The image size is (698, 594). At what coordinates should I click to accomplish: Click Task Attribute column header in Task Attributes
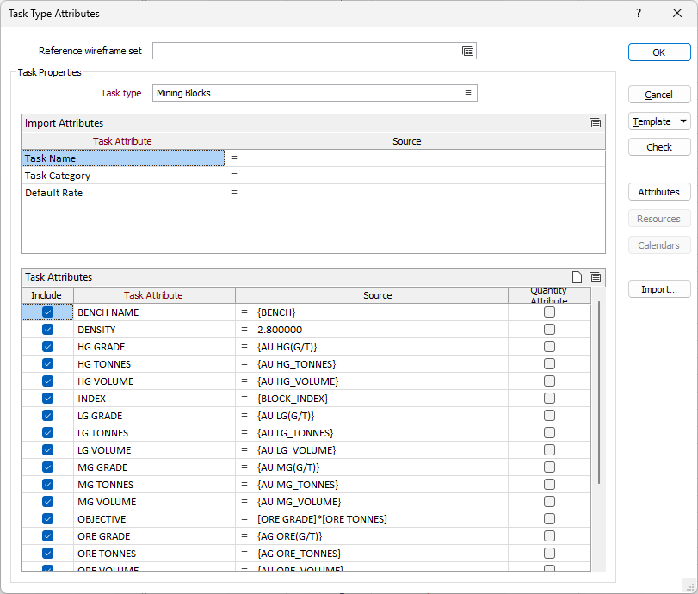point(154,295)
